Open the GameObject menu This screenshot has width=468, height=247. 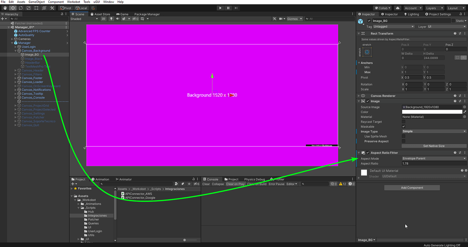36,2
